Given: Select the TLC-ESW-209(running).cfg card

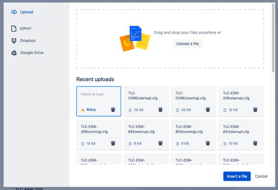Looking at the screenshot, I should [99, 135].
